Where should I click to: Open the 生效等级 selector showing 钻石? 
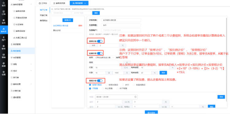tap(121, 25)
